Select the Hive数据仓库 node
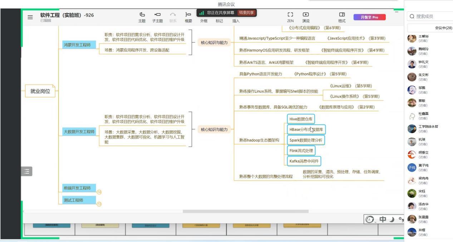The image size is (453, 242). (x=301, y=119)
